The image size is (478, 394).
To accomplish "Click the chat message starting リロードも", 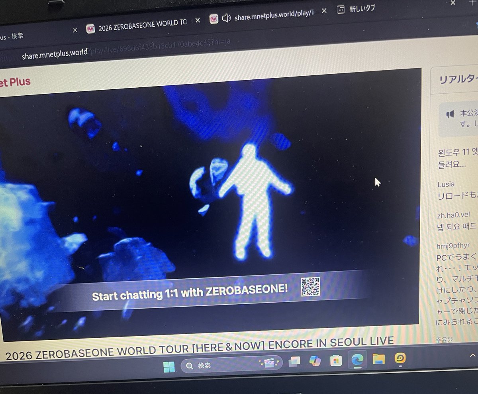I will click(x=457, y=196).
